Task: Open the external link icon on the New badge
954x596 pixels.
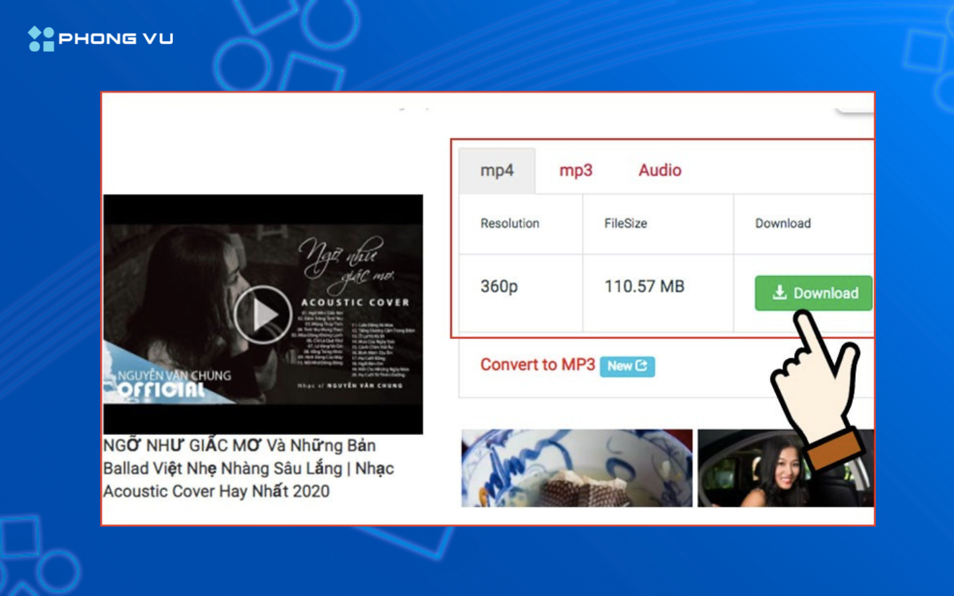Action: click(x=641, y=366)
